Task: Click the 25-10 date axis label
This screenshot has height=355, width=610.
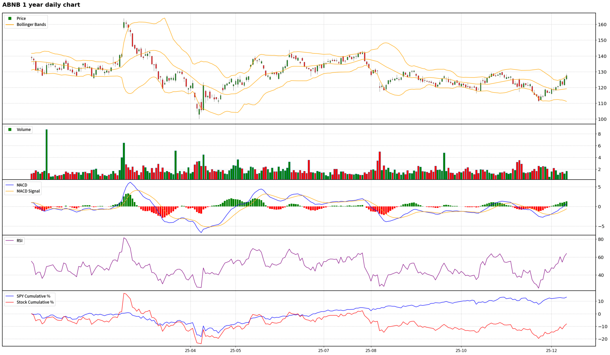Action: pyautogui.click(x=461, y=351)
